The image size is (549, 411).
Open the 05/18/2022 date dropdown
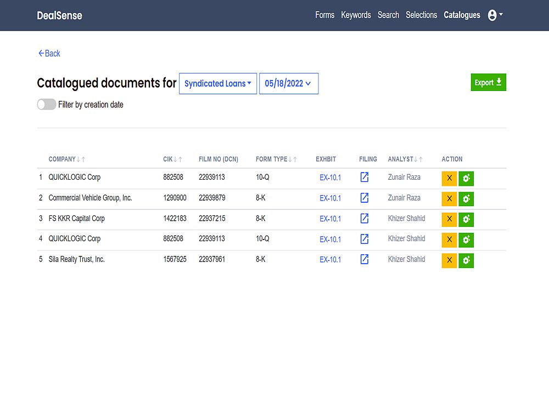point(289,83)
